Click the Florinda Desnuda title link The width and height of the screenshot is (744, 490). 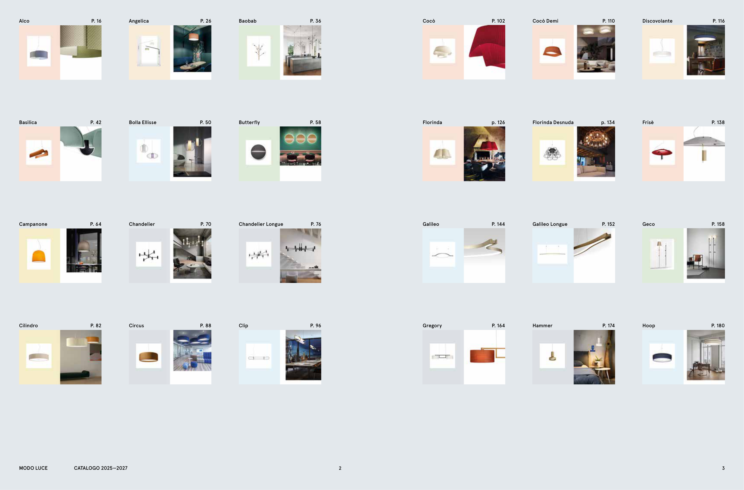coord(553,123)
